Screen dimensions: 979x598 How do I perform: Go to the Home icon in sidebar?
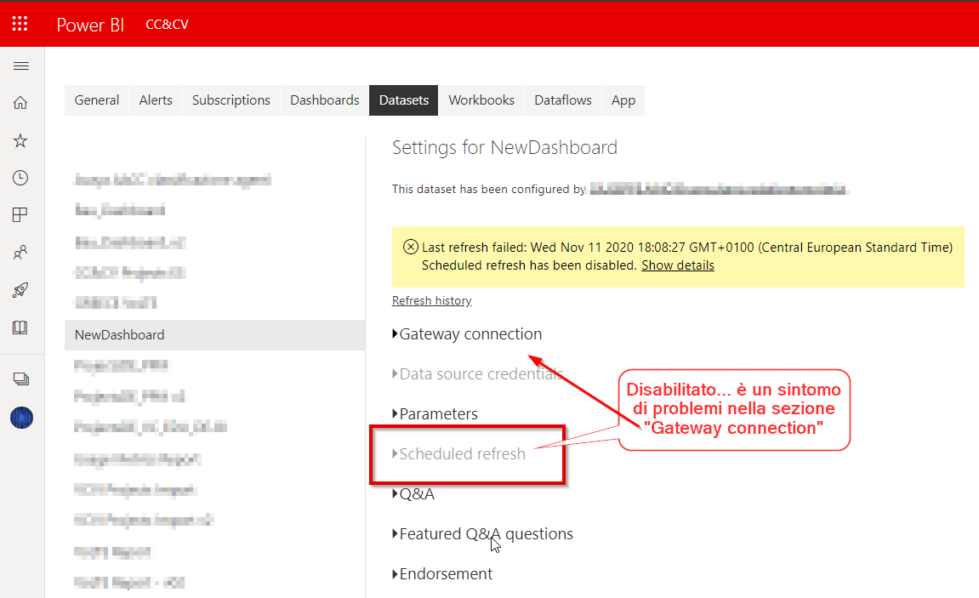[21, 102]
